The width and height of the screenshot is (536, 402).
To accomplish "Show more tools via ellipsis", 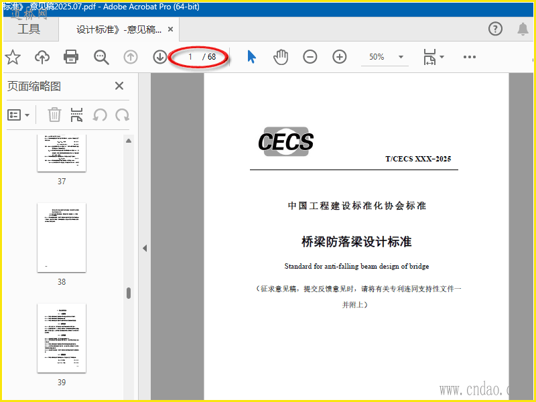I will 470,57.
